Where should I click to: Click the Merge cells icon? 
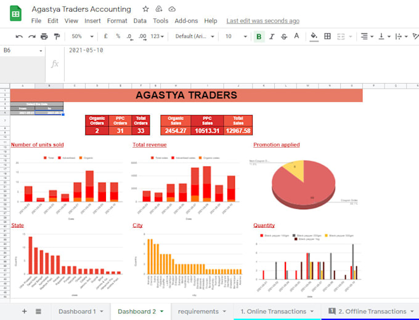(340, 36)
